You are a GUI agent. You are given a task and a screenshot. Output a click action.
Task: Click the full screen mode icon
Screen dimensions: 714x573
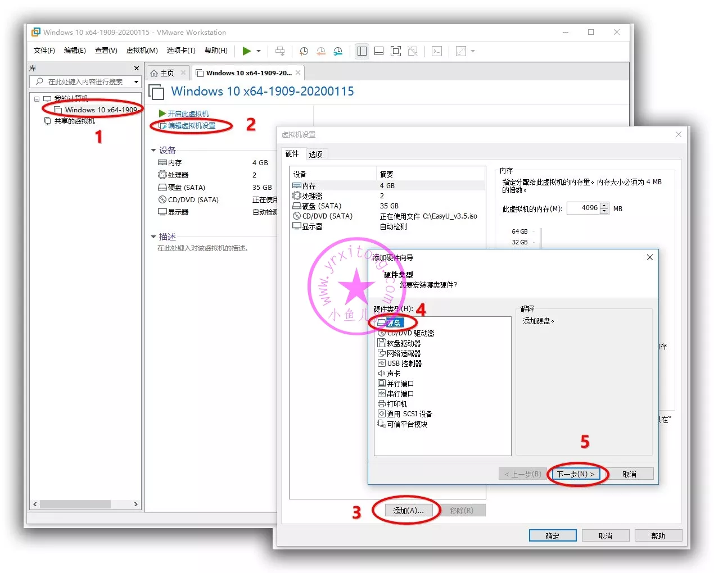pos(396,51)
